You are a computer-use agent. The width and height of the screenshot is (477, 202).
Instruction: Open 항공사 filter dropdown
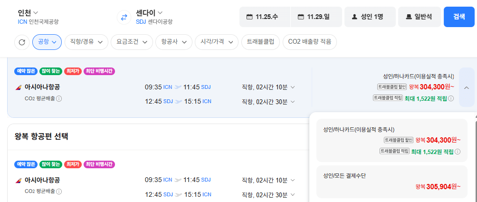tap(174, 42)
